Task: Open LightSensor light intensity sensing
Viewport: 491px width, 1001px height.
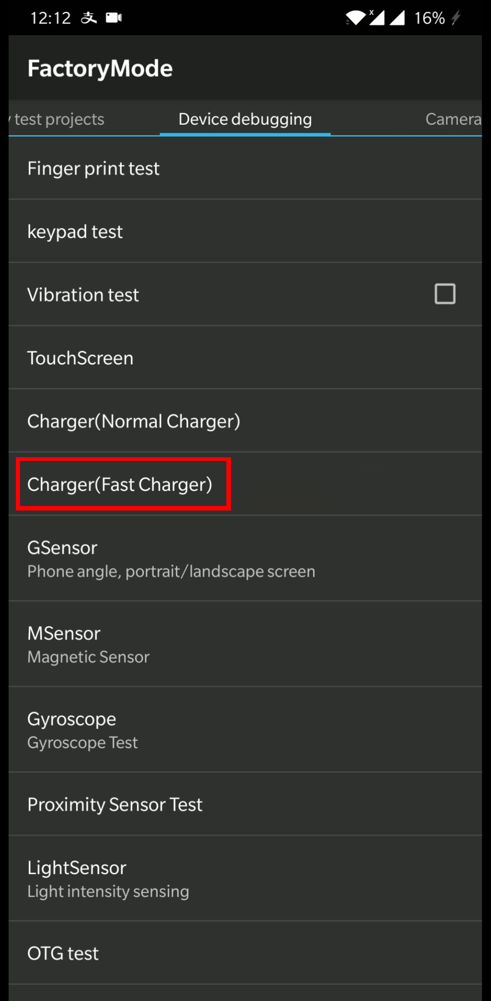Action: [245, 879]
